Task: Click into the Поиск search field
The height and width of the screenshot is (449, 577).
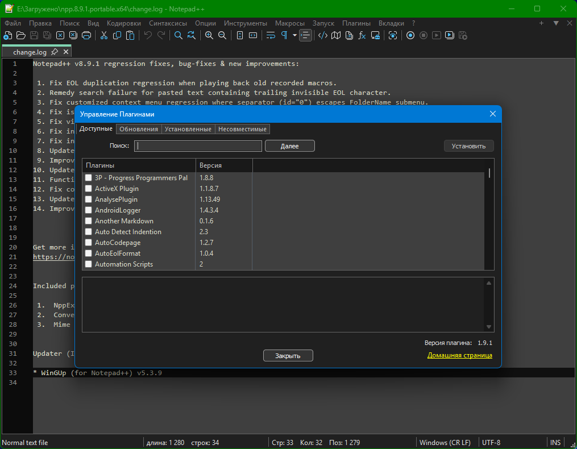Action: (199, 146)
